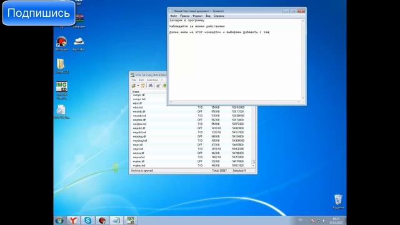Open Yandex browser from the taskbar
Image resolution: width=400 pixels, height=225 pixels.
coord(73,221)
